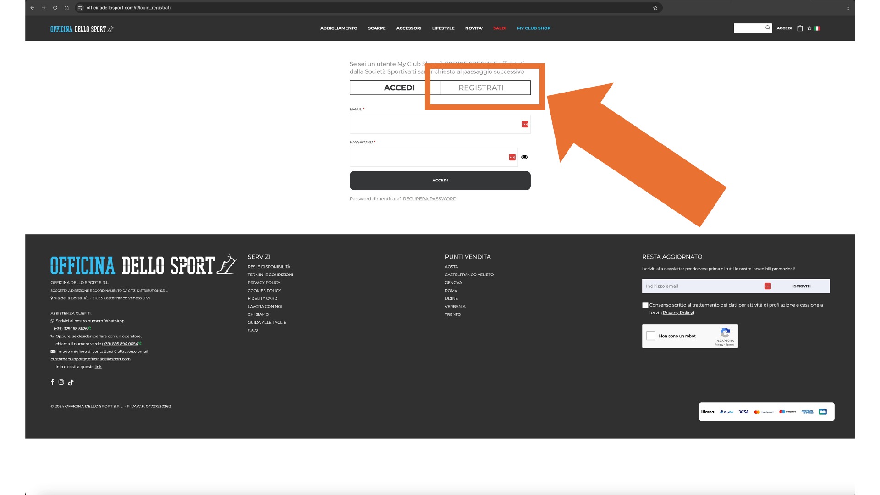Click the REGISTRATI tab button
Image resolution: width=880 pixels, height=495 pixels.
pos(480,88)
